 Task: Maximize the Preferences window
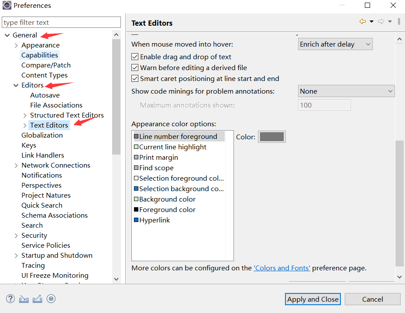click(367, 5)
